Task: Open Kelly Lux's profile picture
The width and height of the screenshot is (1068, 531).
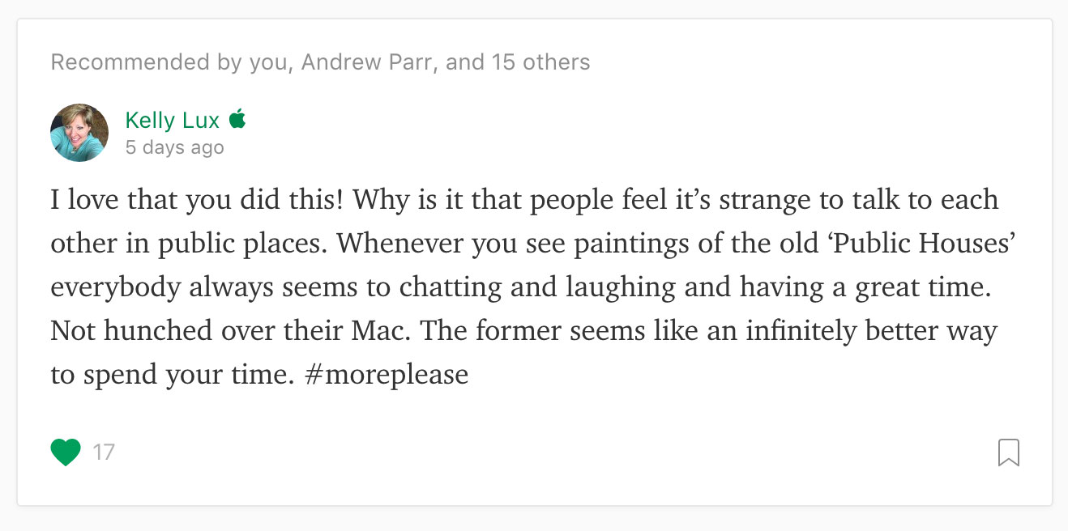Action: 79,133
